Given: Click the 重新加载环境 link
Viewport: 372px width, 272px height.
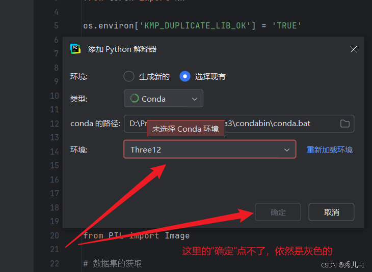Looking at the screenshot, I should 330,149.
